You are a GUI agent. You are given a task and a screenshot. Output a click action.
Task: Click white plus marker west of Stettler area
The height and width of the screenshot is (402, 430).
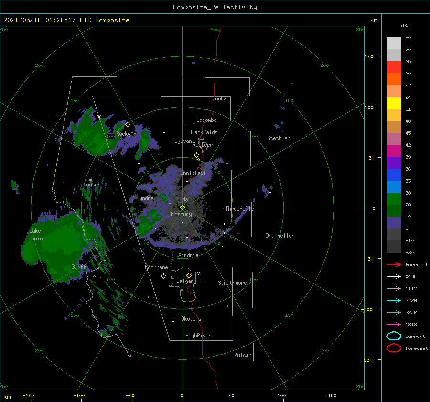[x=270, y=192]
